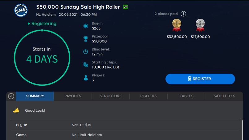Click the SALE tournament logo icon

tap(21, 10)
